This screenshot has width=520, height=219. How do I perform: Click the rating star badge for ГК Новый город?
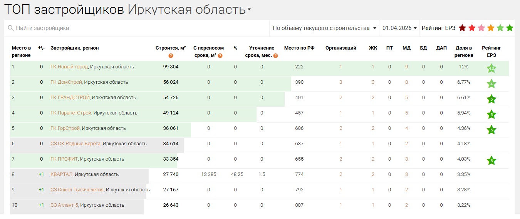point(491,69)
